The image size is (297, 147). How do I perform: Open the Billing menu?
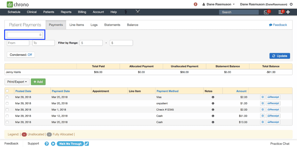(82, 12)
